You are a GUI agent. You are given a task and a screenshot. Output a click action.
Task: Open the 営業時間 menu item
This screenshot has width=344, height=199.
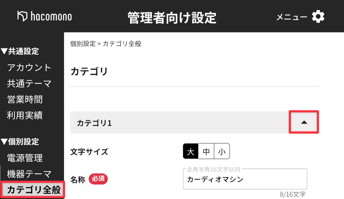[25, 100]
